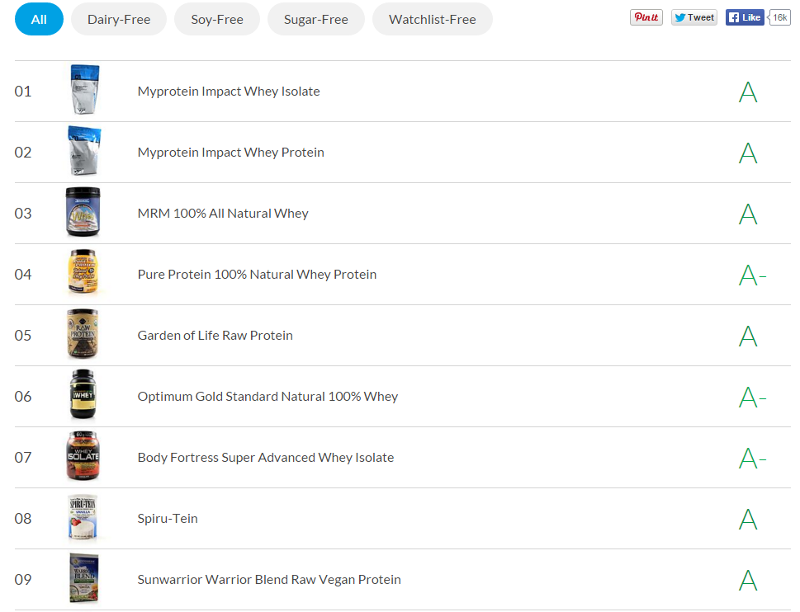Click the A- grade for Pure Protein
The width and height of the screenshot is (800, 612).
pos(753,275)
